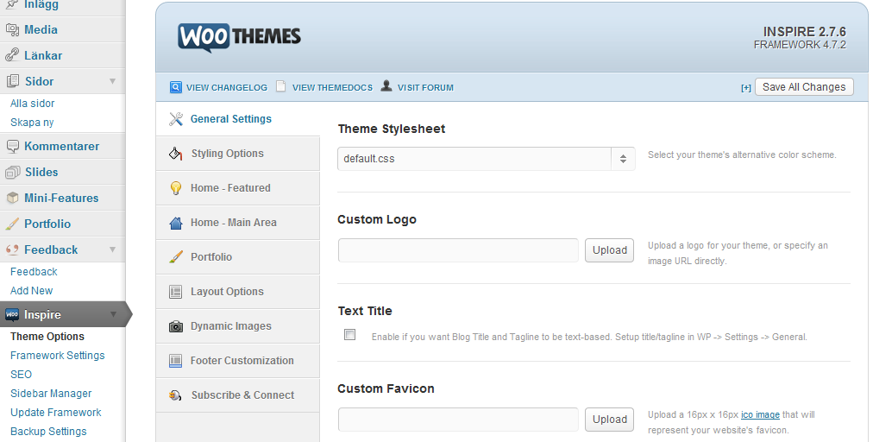Expand all options with [+] toggle
Screen dimensions: 873x442
[746, 87]
